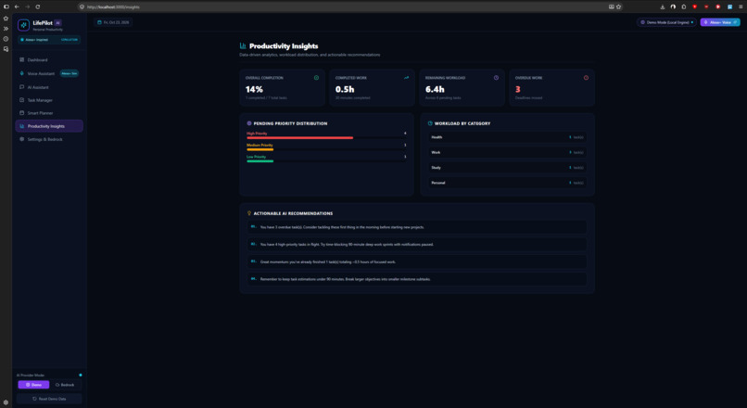Image resolution: width=747 pixels, height=408 pixels.
Task: Select the Personal category row
Action: click(507, 183)
